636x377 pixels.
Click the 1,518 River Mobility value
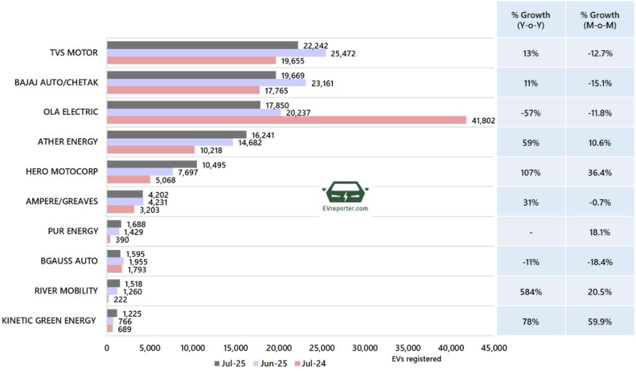pos(134,284)
